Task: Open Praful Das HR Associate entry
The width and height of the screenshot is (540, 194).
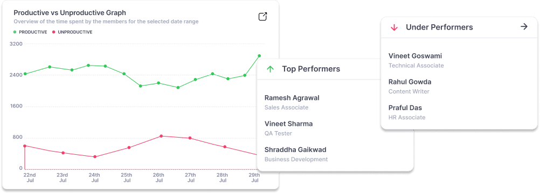Action: (407, 112)
